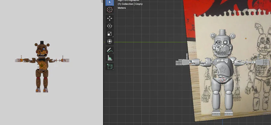Viewport: 271px width, 125px height.
Task: Select the Add Cube tool
Action: tap(110, 66)
